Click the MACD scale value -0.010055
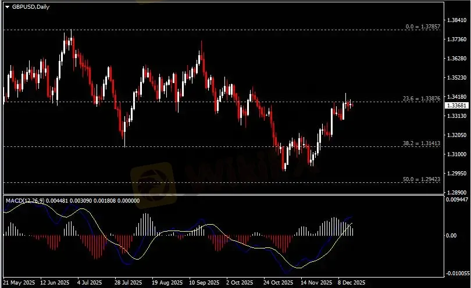Image resolution: width=471 pixels, height=288 pixels. 458,273
